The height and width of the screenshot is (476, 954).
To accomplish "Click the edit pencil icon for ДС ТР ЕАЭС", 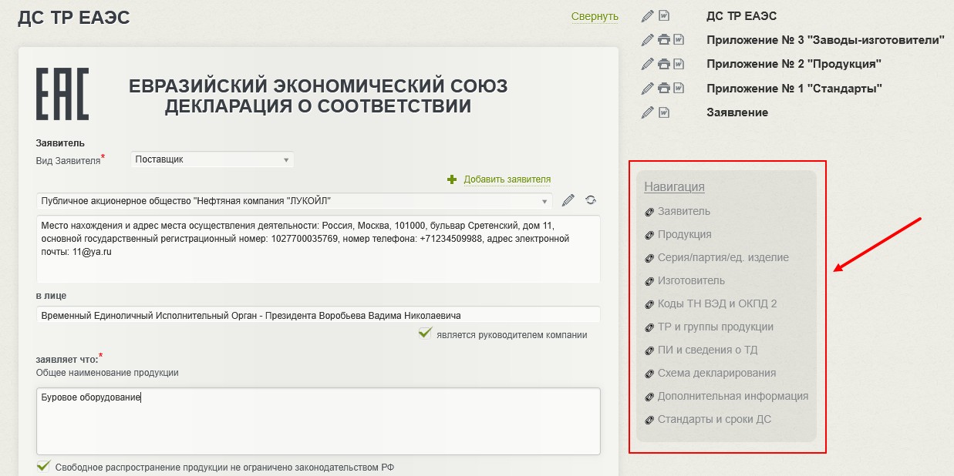I will tap(648, 16).
